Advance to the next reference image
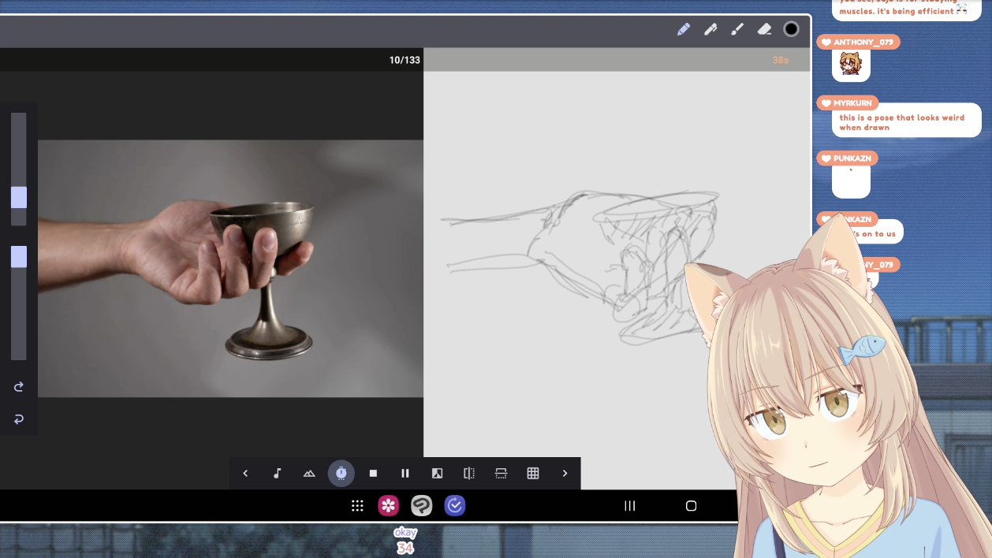992x558 pixels. (565, 473)
